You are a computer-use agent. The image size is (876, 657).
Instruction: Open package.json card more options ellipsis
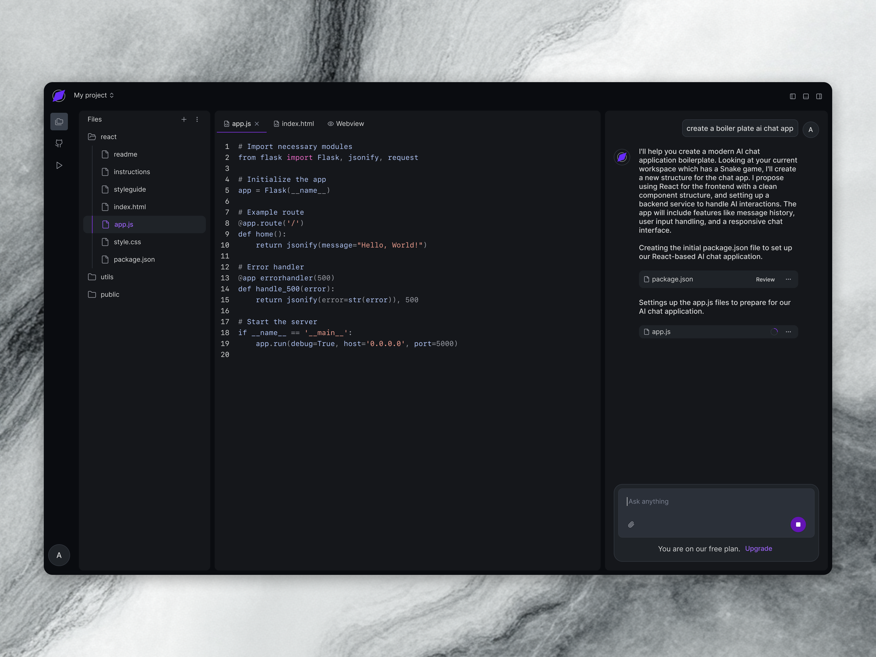click(x=788, y=279)
